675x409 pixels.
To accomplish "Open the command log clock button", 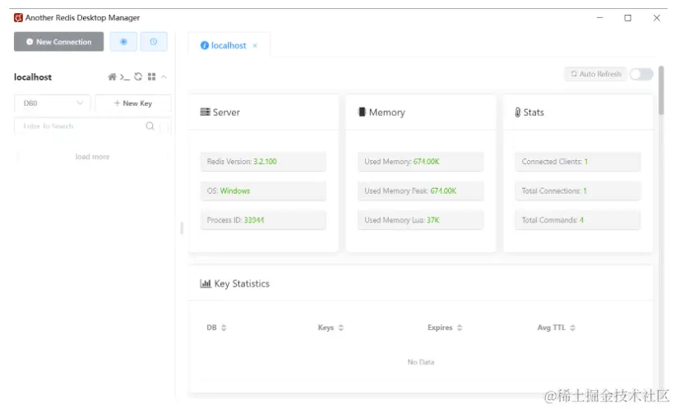I will (x=153, y=42).
